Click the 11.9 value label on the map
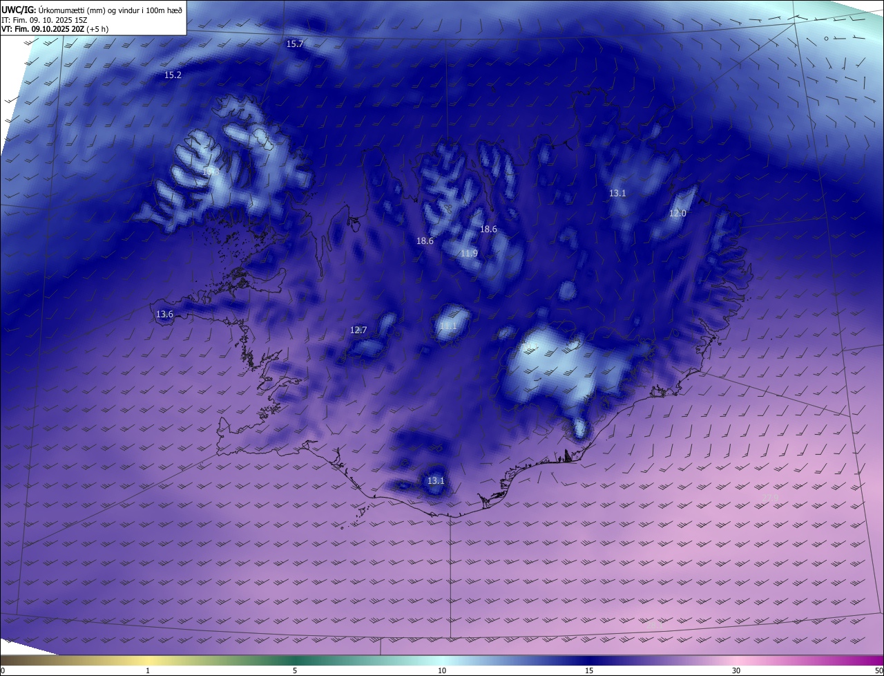Screen dimensions: 884x676 point(469,254)
